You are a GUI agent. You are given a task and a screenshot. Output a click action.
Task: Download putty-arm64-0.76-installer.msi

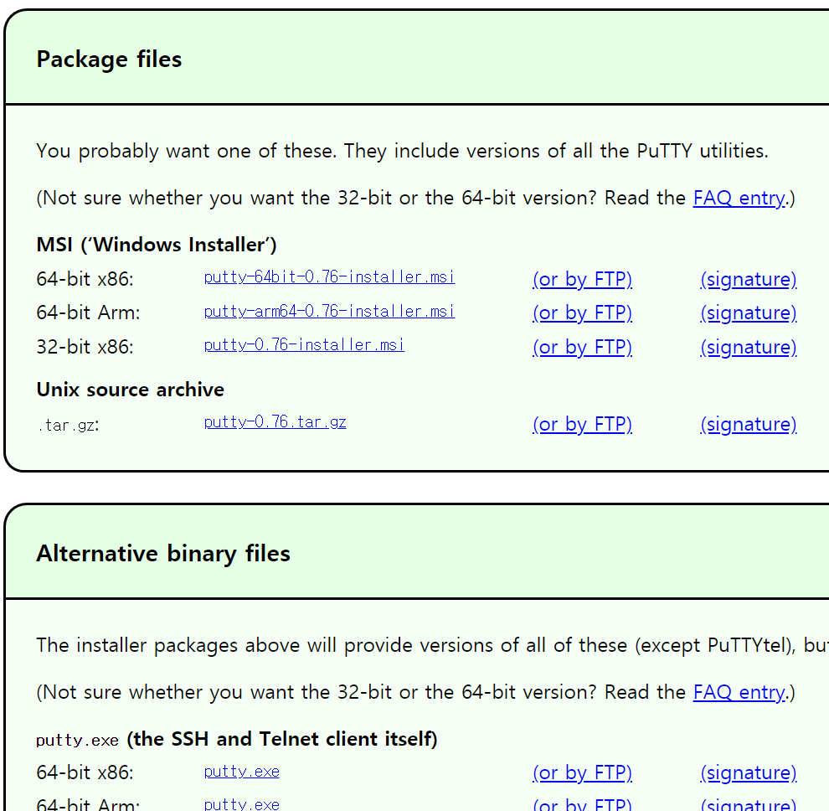pos(329,312)
